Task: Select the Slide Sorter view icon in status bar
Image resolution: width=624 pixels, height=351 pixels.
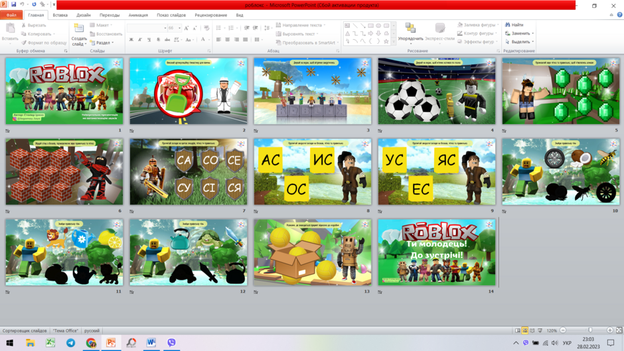Action: [525, 330]
